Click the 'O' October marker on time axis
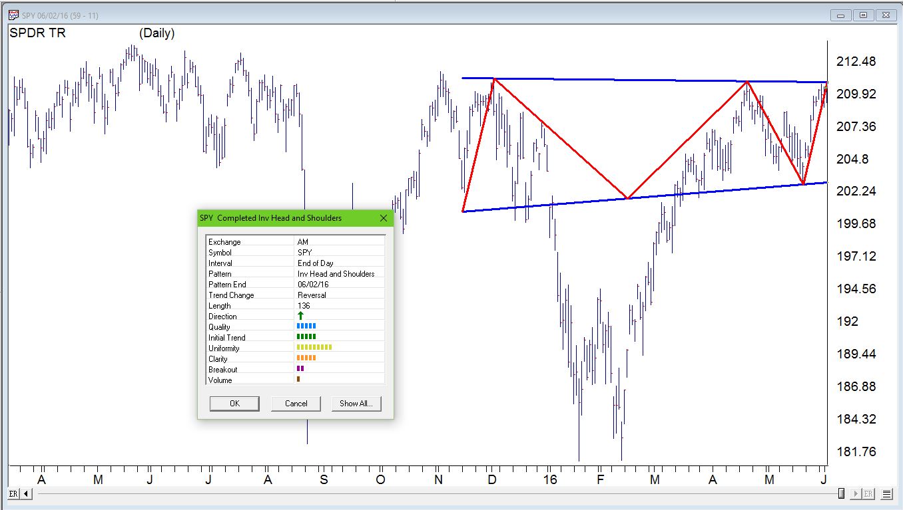Screen dimensions: 903x510 pos(380,479)
